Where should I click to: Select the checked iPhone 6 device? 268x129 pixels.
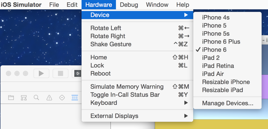point(227,49)
